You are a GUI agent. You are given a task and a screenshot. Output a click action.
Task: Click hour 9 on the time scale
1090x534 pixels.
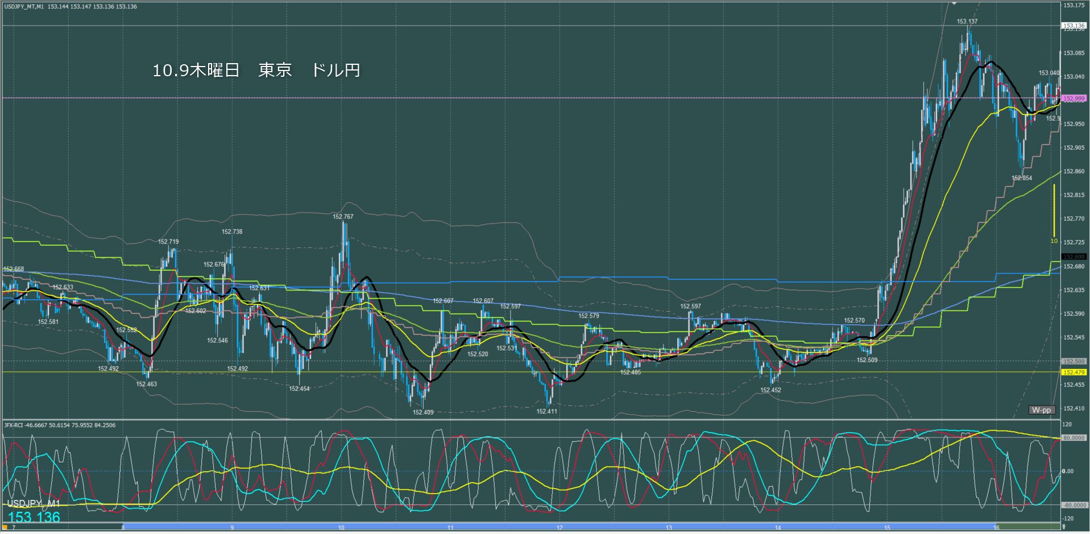(232, 528)
